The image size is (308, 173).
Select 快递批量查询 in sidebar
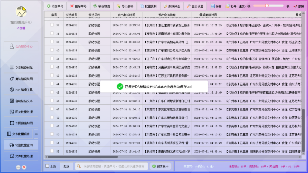click(x=21, y=145)
